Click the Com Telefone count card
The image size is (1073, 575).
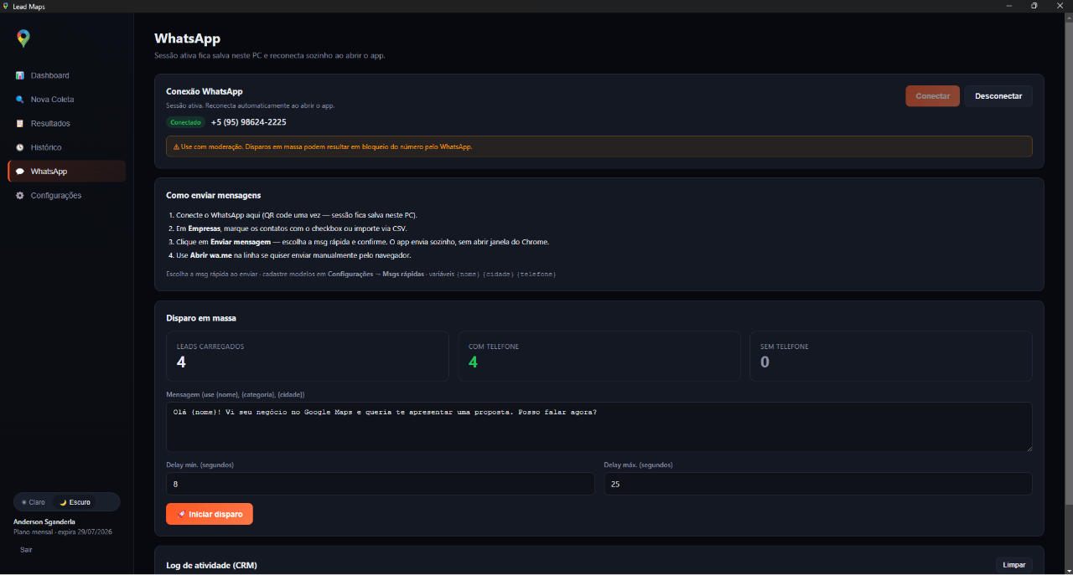(599, 357)
